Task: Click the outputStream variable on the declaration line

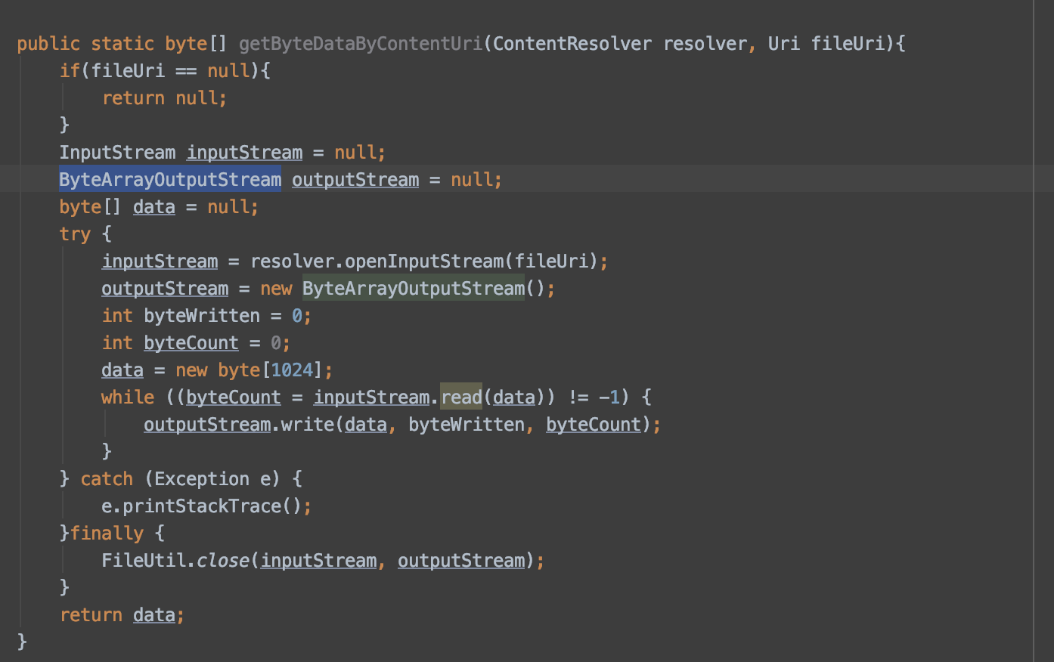Action: pyautogui.click(x=355, y=179)
